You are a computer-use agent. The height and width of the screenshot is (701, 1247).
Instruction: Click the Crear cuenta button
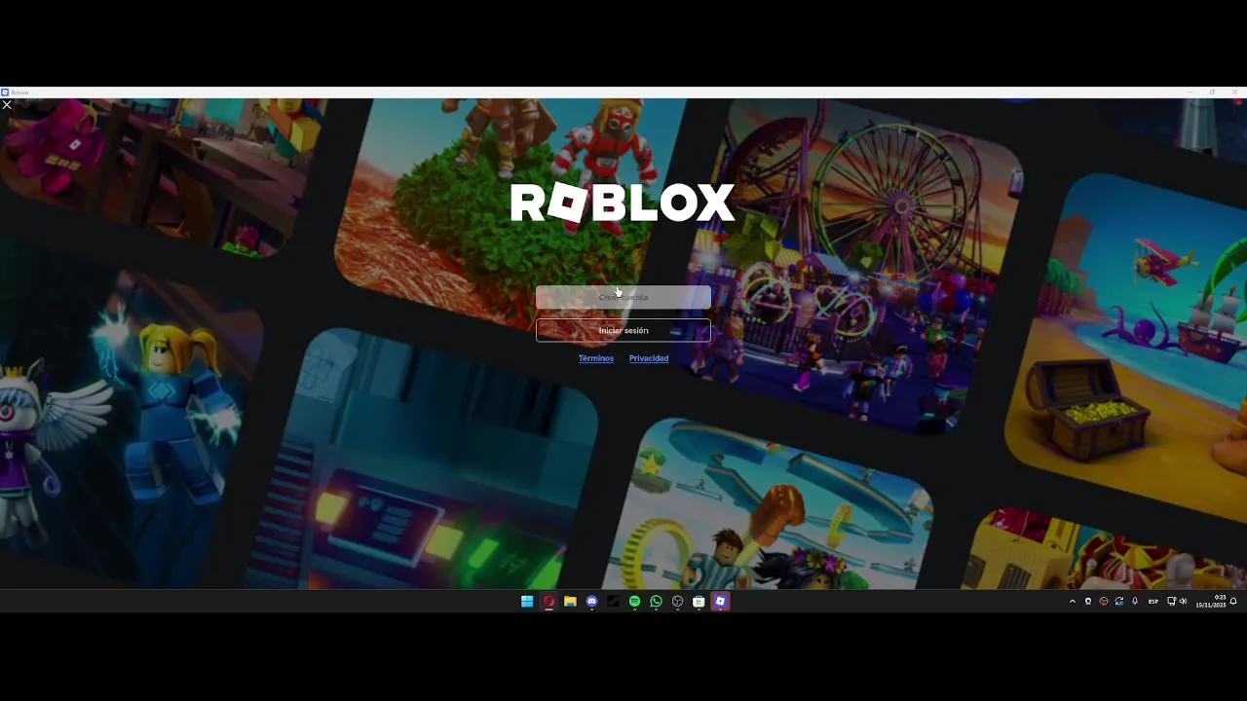pyautogui.click(x=623, y=297)
